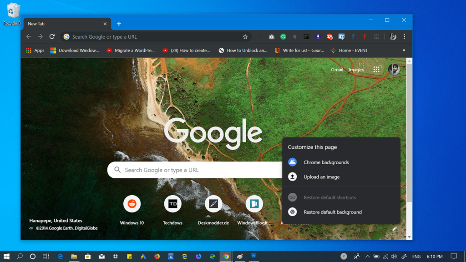
Task: Open the 6:10 PM clock
Action: click(x=435, y=257)
